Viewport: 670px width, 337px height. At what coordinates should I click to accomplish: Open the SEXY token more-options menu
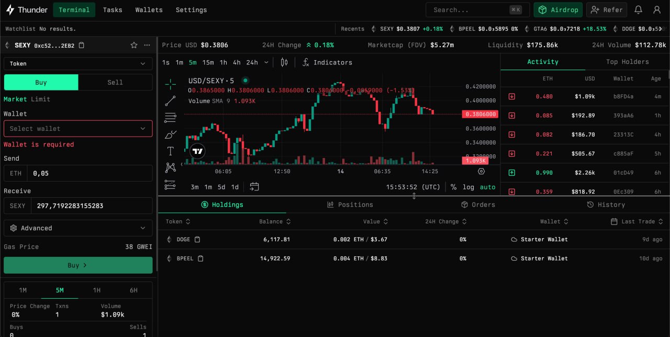(147, 46)
